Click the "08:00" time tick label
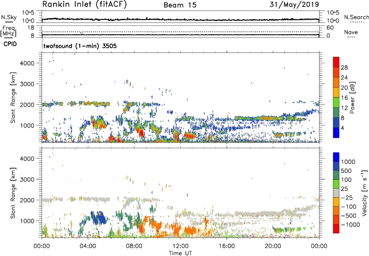The width and height of the screenshot is (369, 256). click(134, 246)
